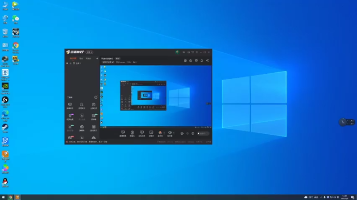Open the cat-face tool in the toolbox's third row
Viewport: 357px width, 200px height.
82,128
